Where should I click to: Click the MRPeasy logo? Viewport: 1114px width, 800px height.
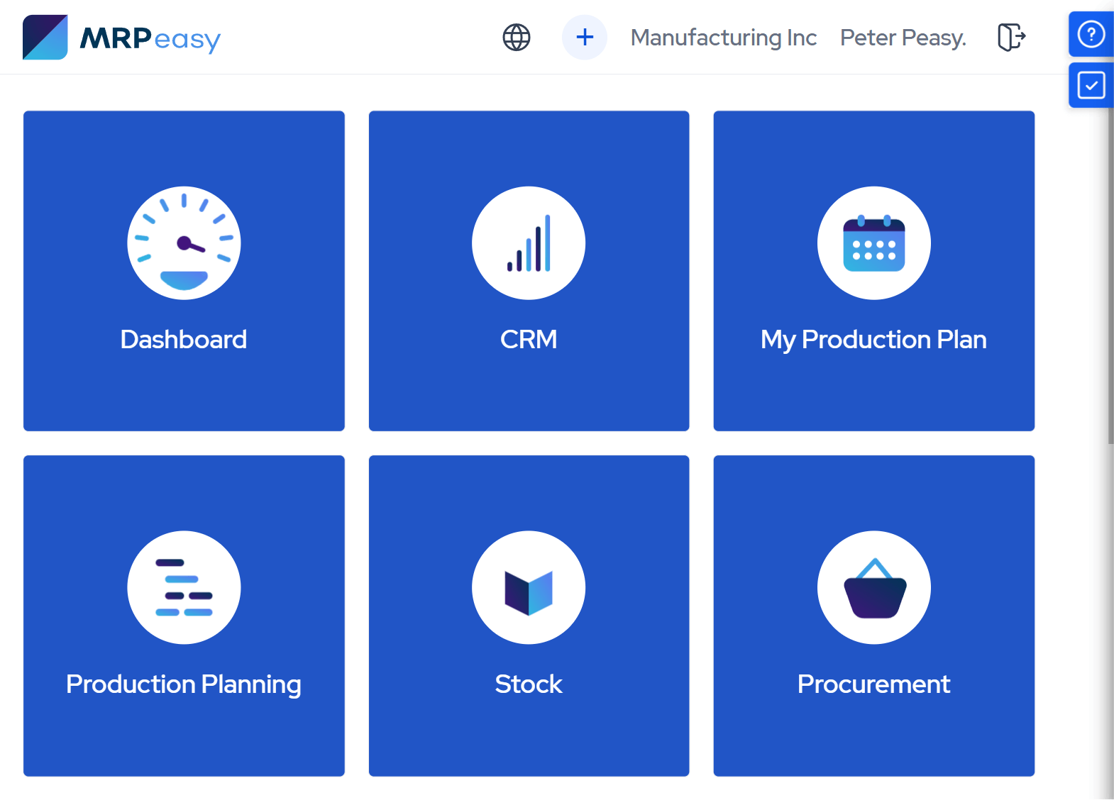click(x=121, y=38)
